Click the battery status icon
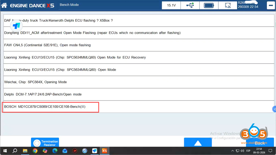This screenshot has height=155, width=276. (x=209, y=5)
